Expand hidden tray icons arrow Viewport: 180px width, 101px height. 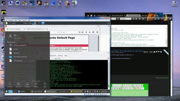pyautogui.click(x=100, y=91)
